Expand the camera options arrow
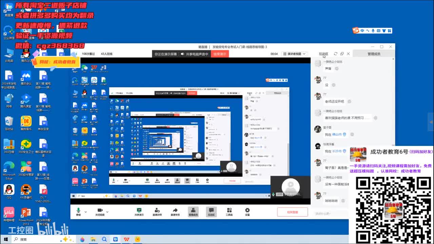The width and height of the screenshot is (434, 244). point(107,212)
